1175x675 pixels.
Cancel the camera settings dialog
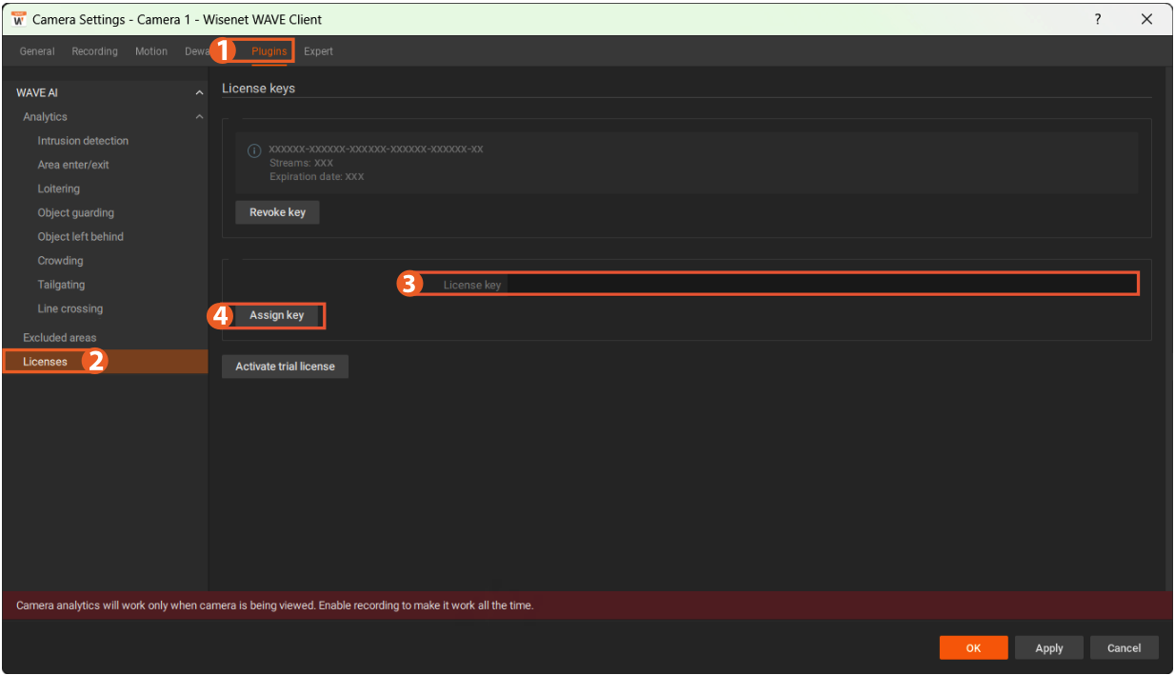[x=1124, y=647]
